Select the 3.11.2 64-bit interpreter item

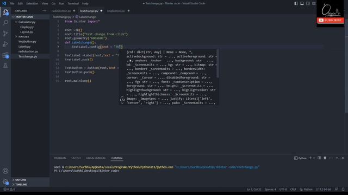click(x=324, y=189)
